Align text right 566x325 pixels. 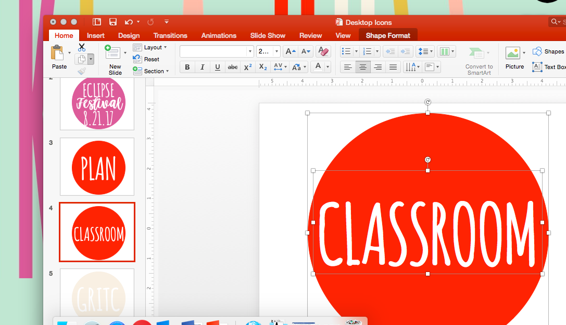click(x=378, y=67)
